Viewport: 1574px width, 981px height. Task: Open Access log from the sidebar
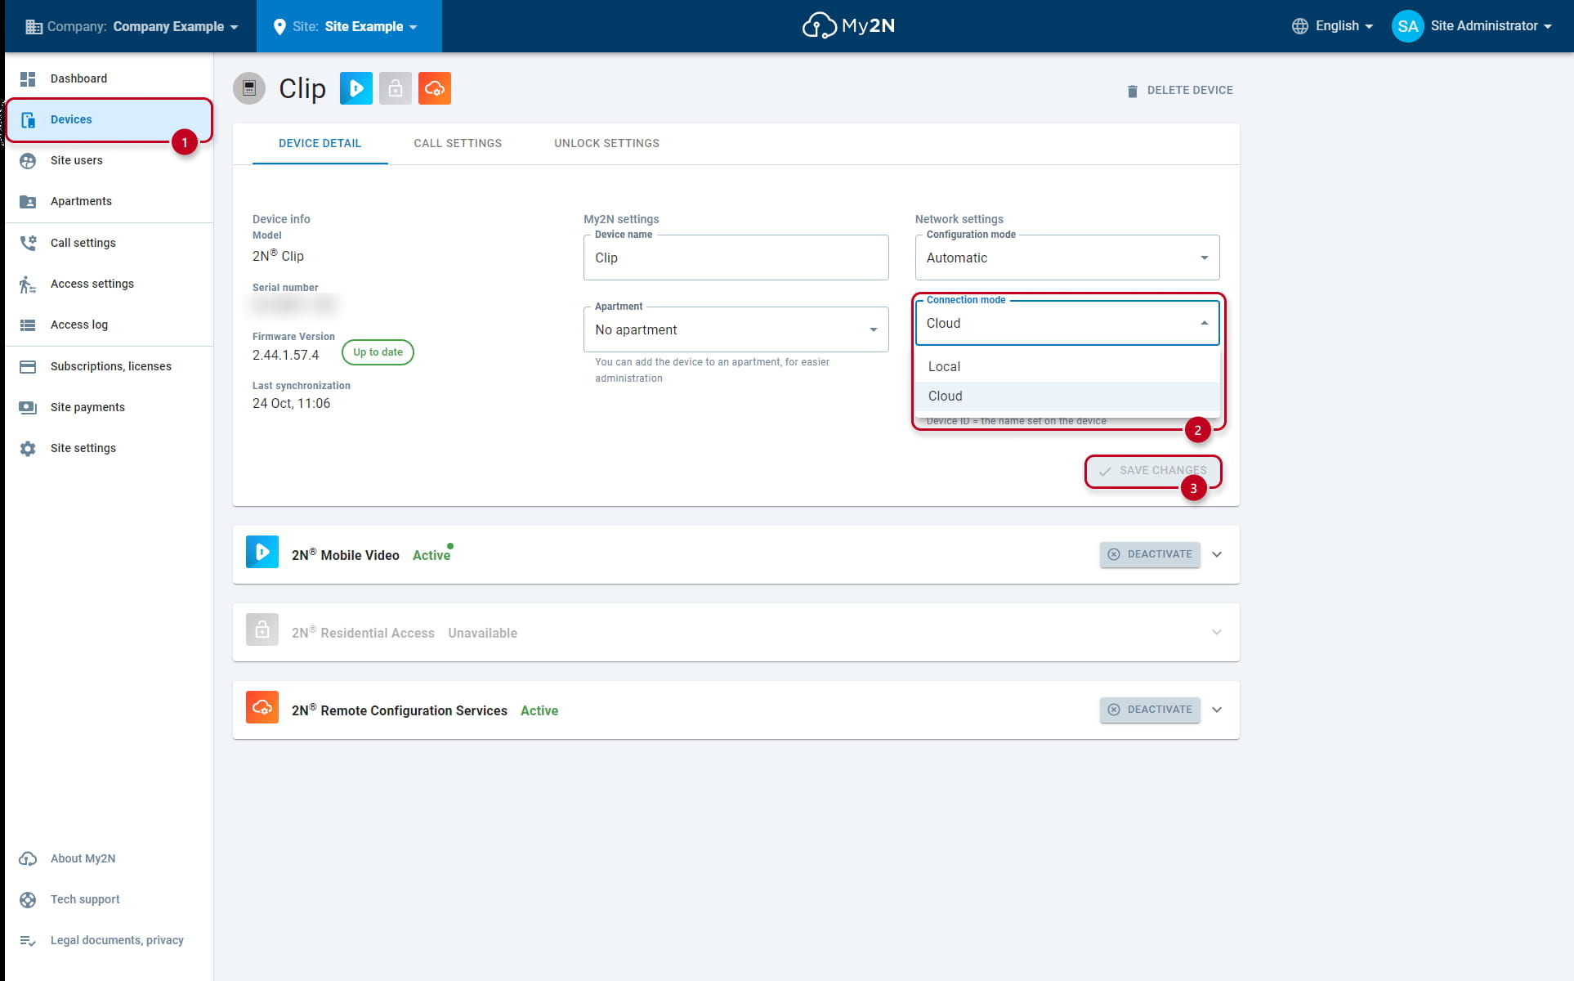[110, 325]
